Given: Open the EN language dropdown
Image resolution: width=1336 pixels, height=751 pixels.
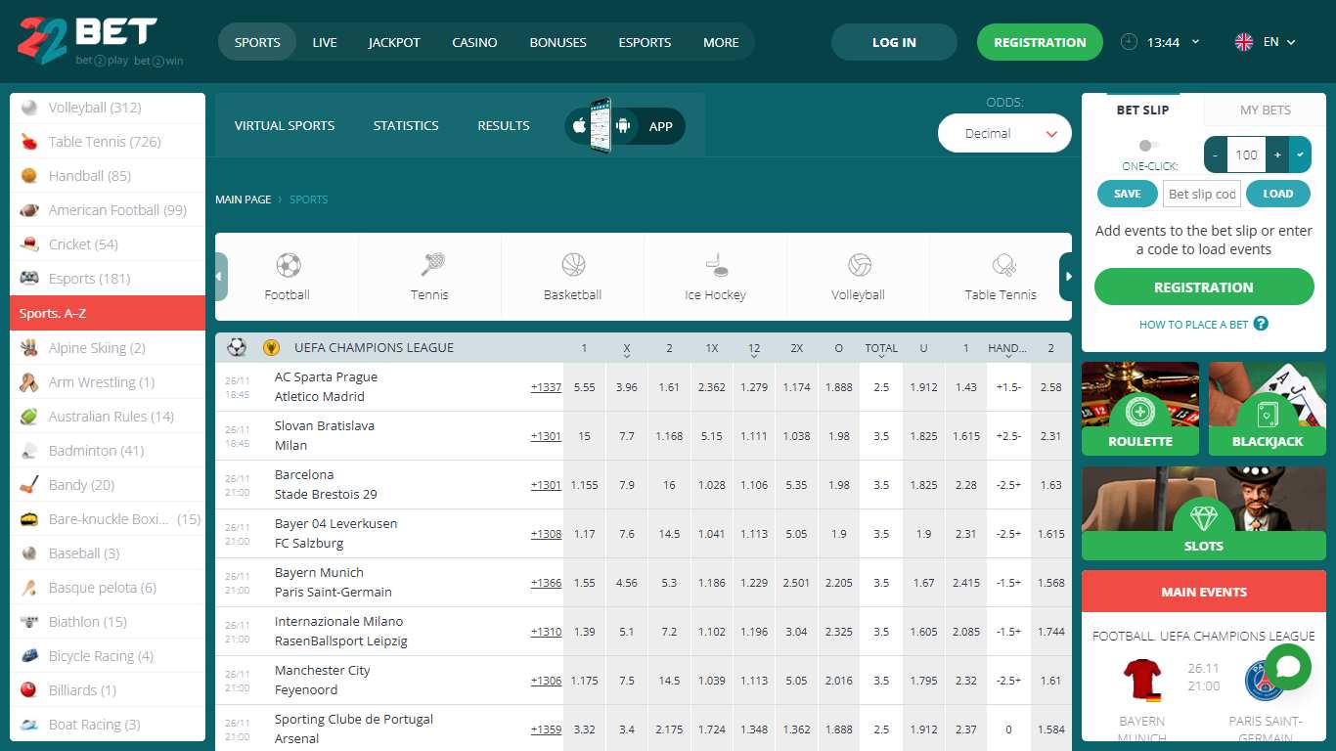Looking at the screenshot, I should point(1266,42).
